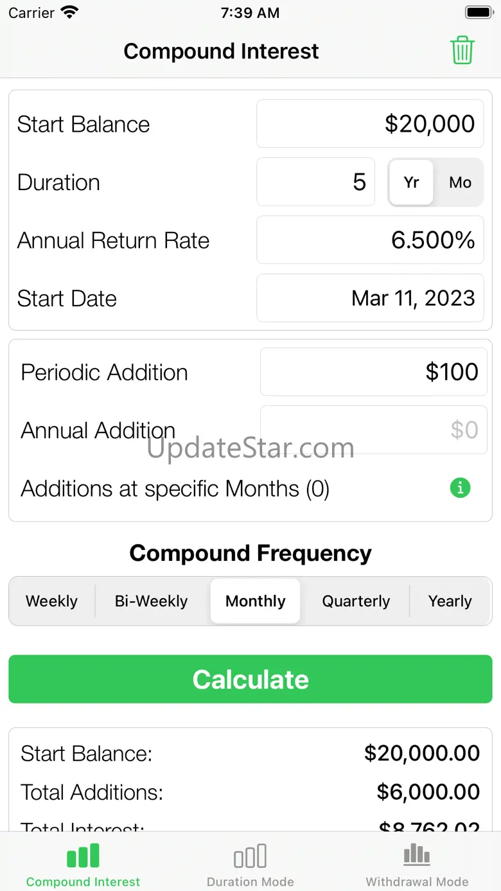
Task: Edit the Annual Return Rate field
Action: pos(370,240)
